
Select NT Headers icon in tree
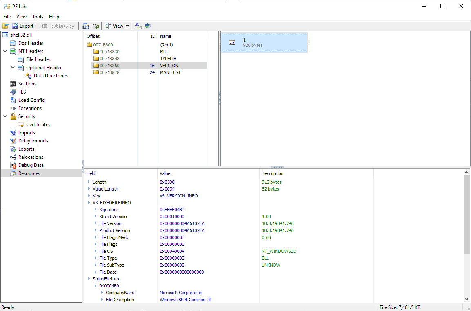(13, 51)
